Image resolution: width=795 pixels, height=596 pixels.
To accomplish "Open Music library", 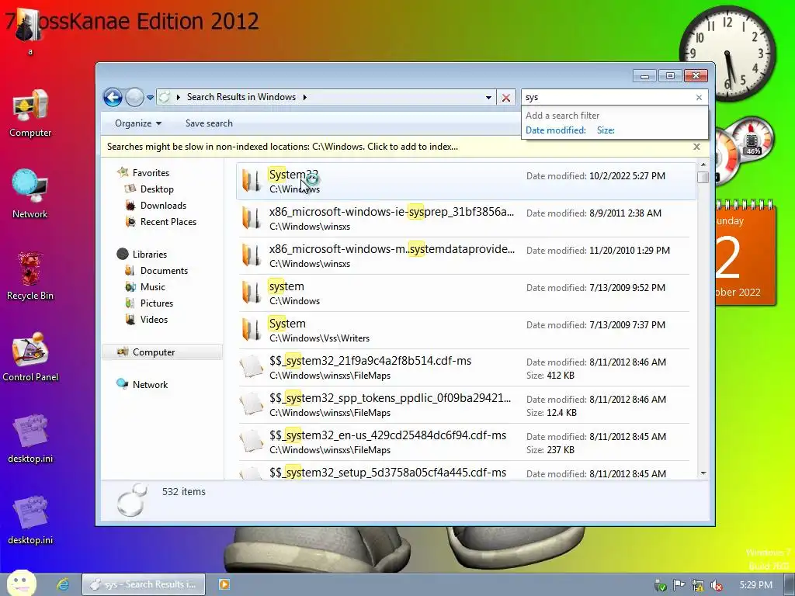I will click(153, 287).
